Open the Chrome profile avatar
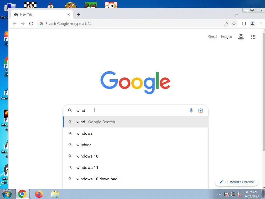The height and width of the screenshot is (199, 265). click(x=253, y=24)
